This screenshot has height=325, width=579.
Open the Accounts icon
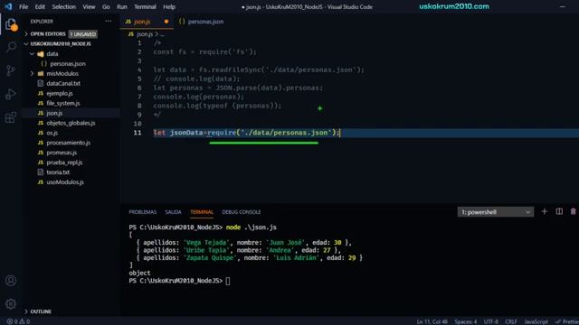pyautogui.click(x=11, y=281)
